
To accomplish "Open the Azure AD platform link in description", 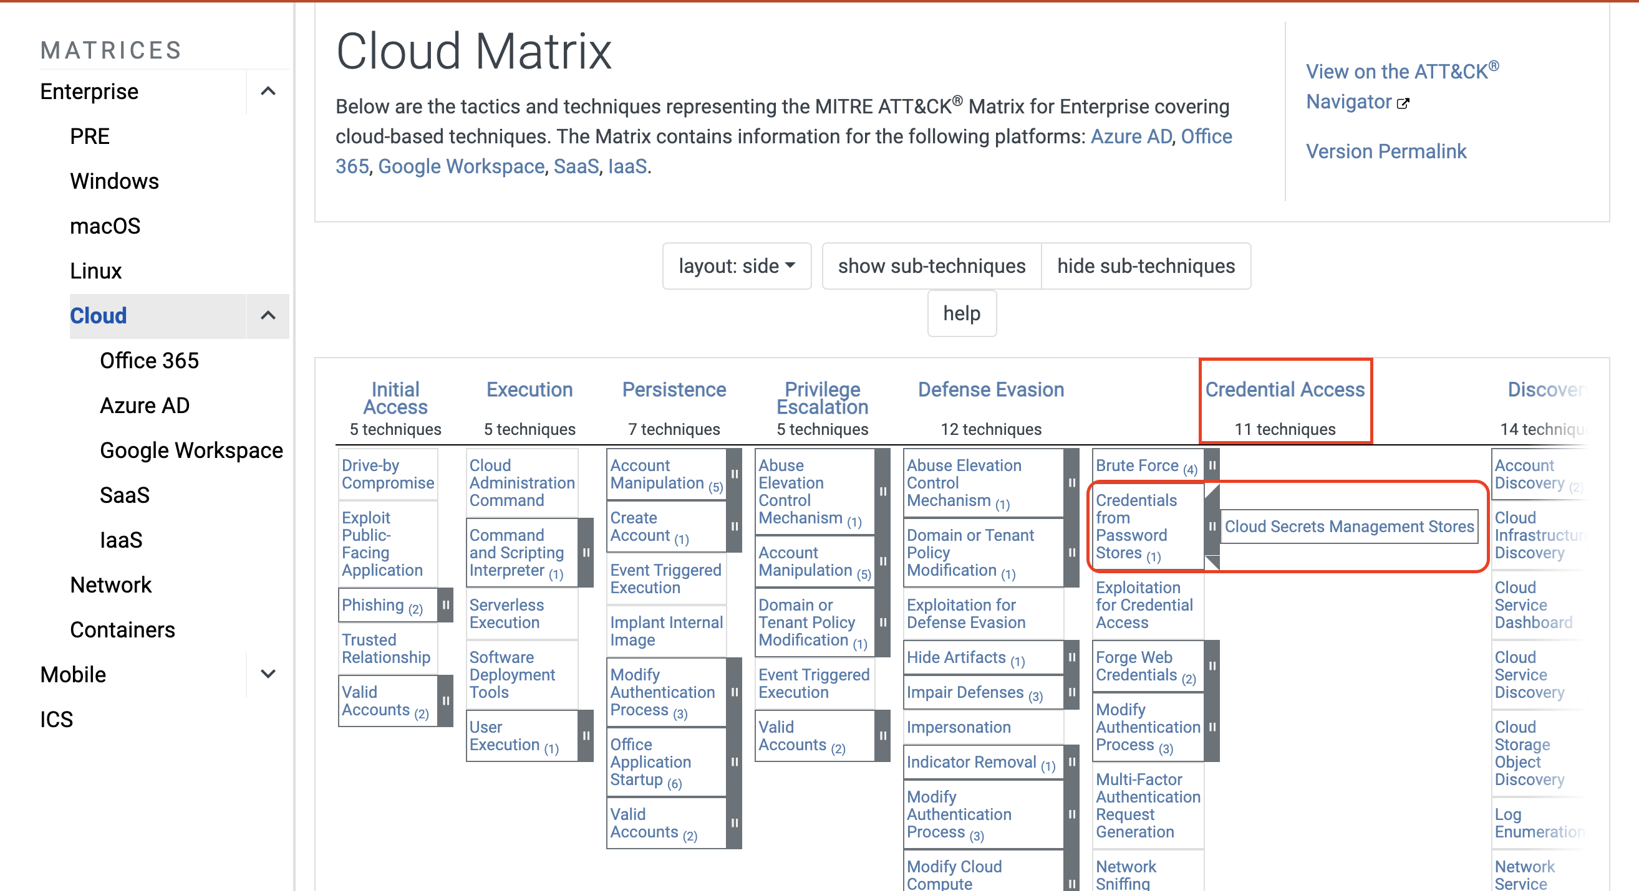I will click(1131, 136).
